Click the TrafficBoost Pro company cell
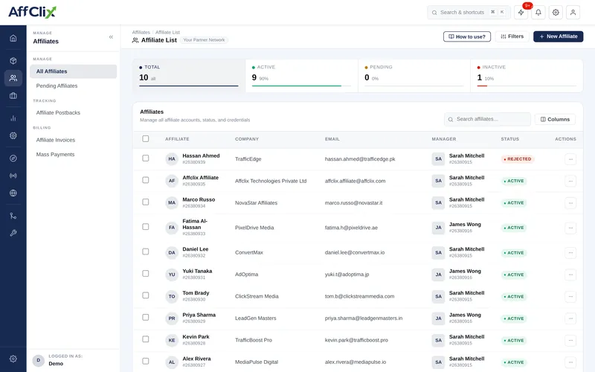This screenshot has width=595, height=372. [x=254, y=340]
